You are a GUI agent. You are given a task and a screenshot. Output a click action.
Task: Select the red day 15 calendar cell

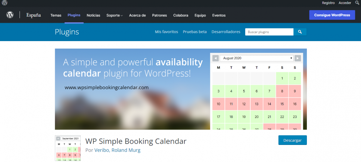pos(282,104)
